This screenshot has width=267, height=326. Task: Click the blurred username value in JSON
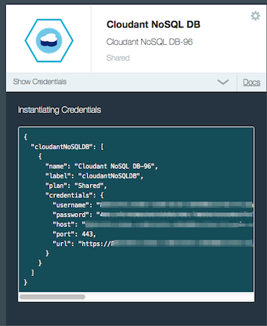(x=176, y=205)
